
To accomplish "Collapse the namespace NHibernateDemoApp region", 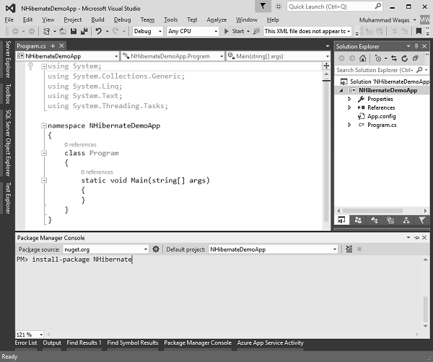I will point(44,125).
